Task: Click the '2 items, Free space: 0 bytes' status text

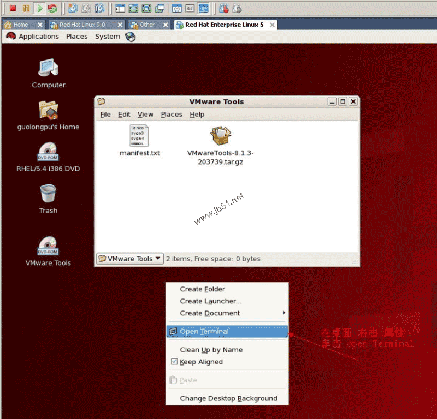Action: 213,259
